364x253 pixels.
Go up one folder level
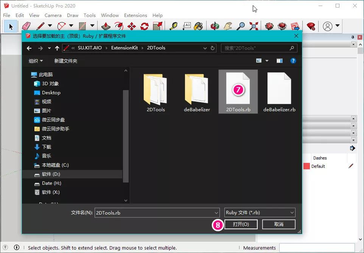coord(57,48)
